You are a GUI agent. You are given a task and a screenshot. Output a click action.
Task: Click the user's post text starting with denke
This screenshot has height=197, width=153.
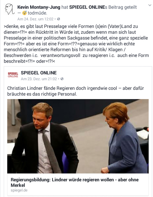[76, 44]
